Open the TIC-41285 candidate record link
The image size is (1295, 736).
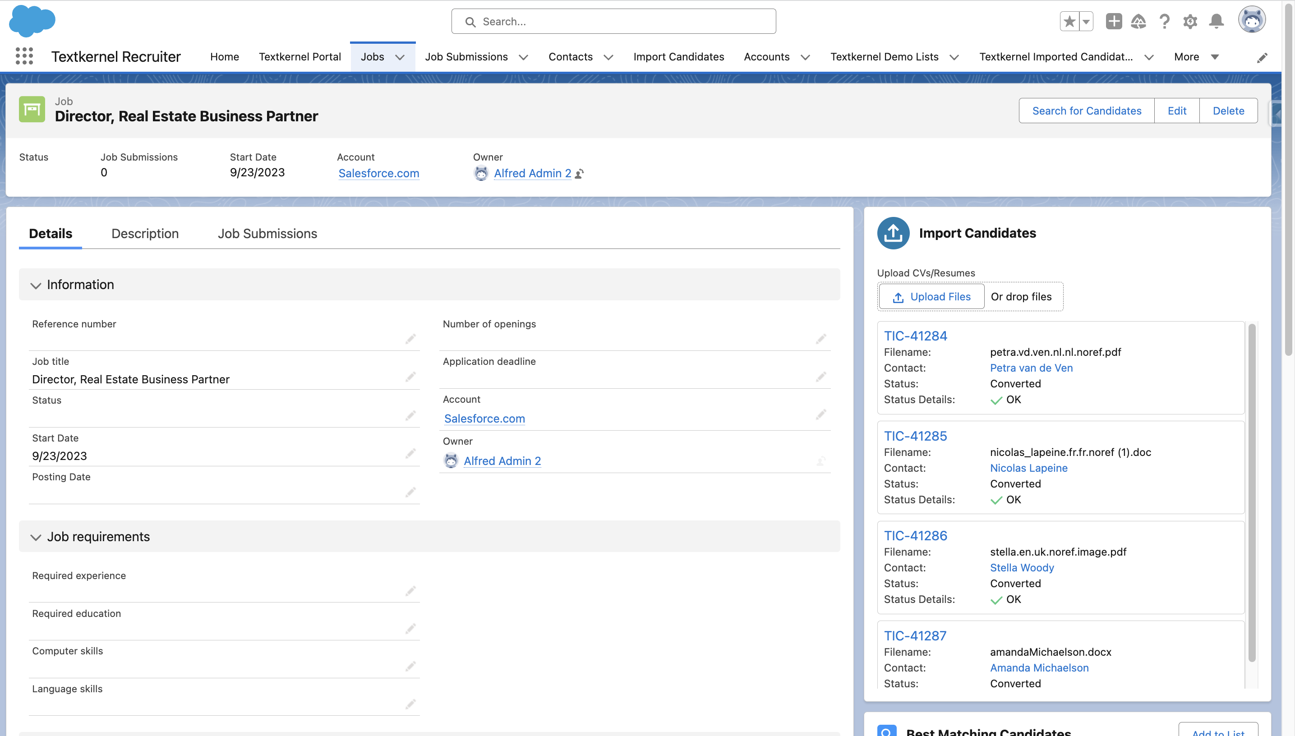coord(915,436)
